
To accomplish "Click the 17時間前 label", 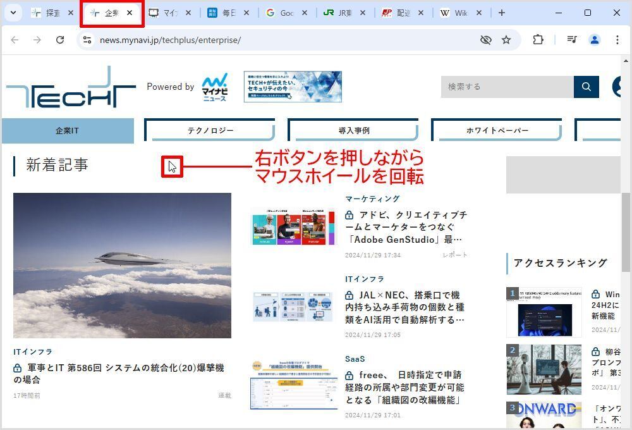I will [27, 396].
